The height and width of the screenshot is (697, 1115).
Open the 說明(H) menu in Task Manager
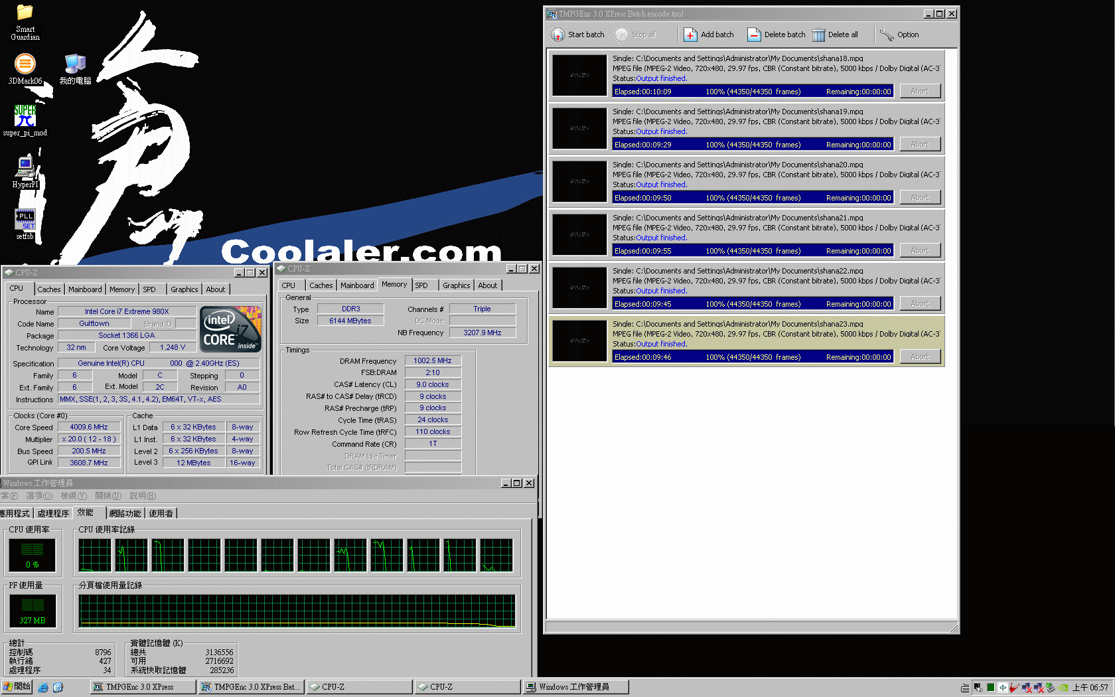(143, 496)
